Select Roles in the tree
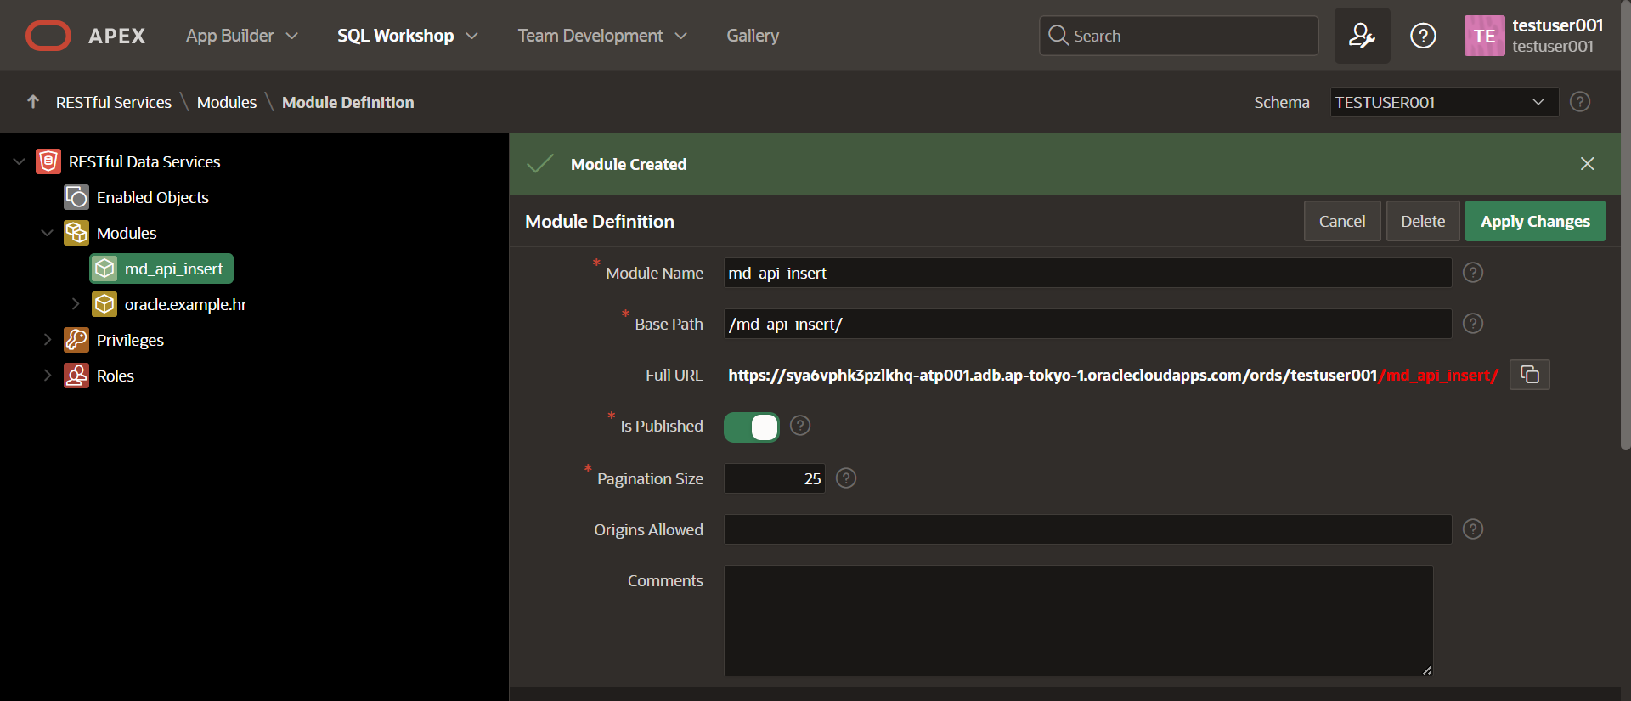This screenshot has height=701, width=1631. point(116,376)
